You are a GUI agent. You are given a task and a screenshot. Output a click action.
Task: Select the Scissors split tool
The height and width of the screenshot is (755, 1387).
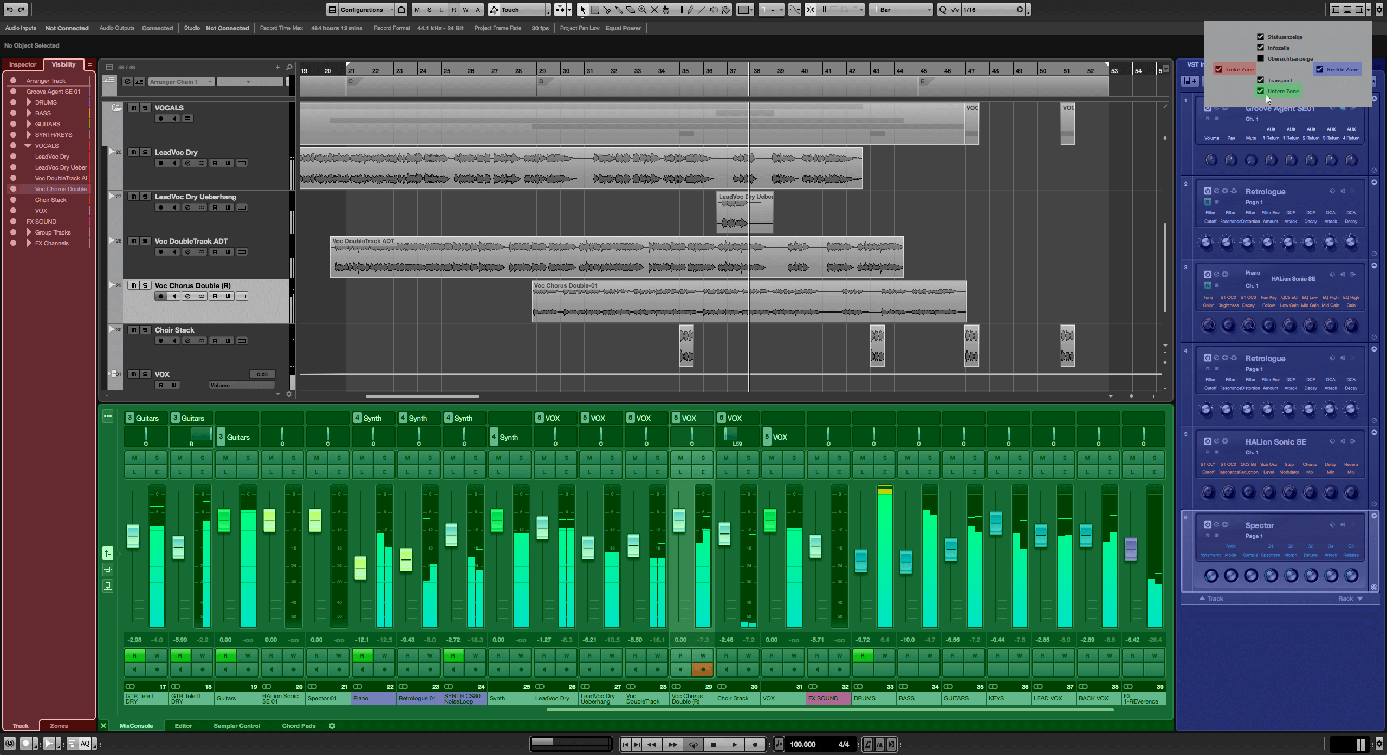[606, 10]
